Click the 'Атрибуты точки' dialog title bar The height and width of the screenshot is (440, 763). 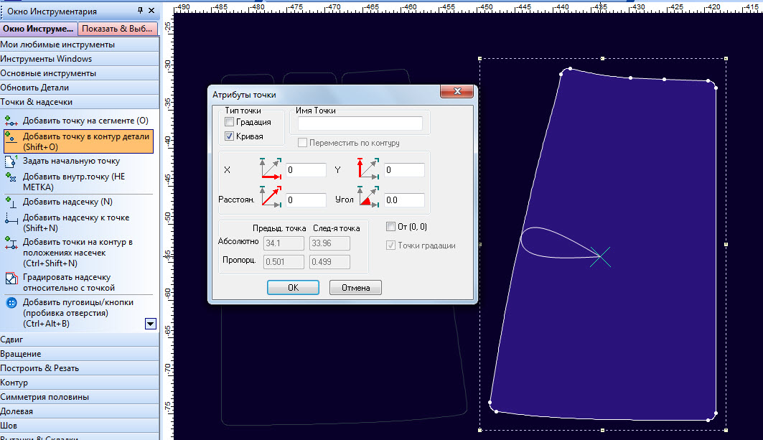(325, 95)
